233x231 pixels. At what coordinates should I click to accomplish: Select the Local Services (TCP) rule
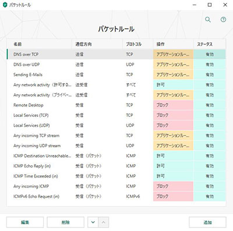point(116,115)
